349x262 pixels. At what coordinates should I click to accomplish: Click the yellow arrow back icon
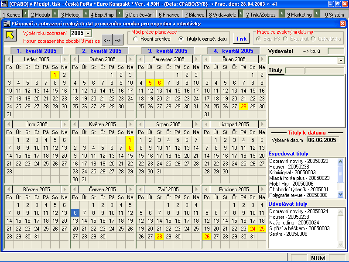[9, 36]
